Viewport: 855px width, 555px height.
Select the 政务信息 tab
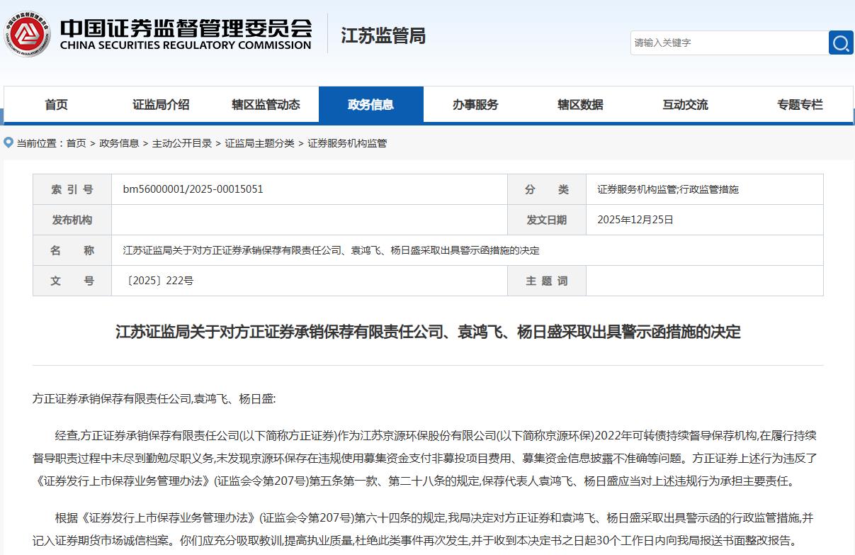[370, 105]
